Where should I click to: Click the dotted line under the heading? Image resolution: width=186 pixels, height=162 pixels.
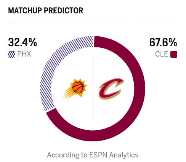93,23
